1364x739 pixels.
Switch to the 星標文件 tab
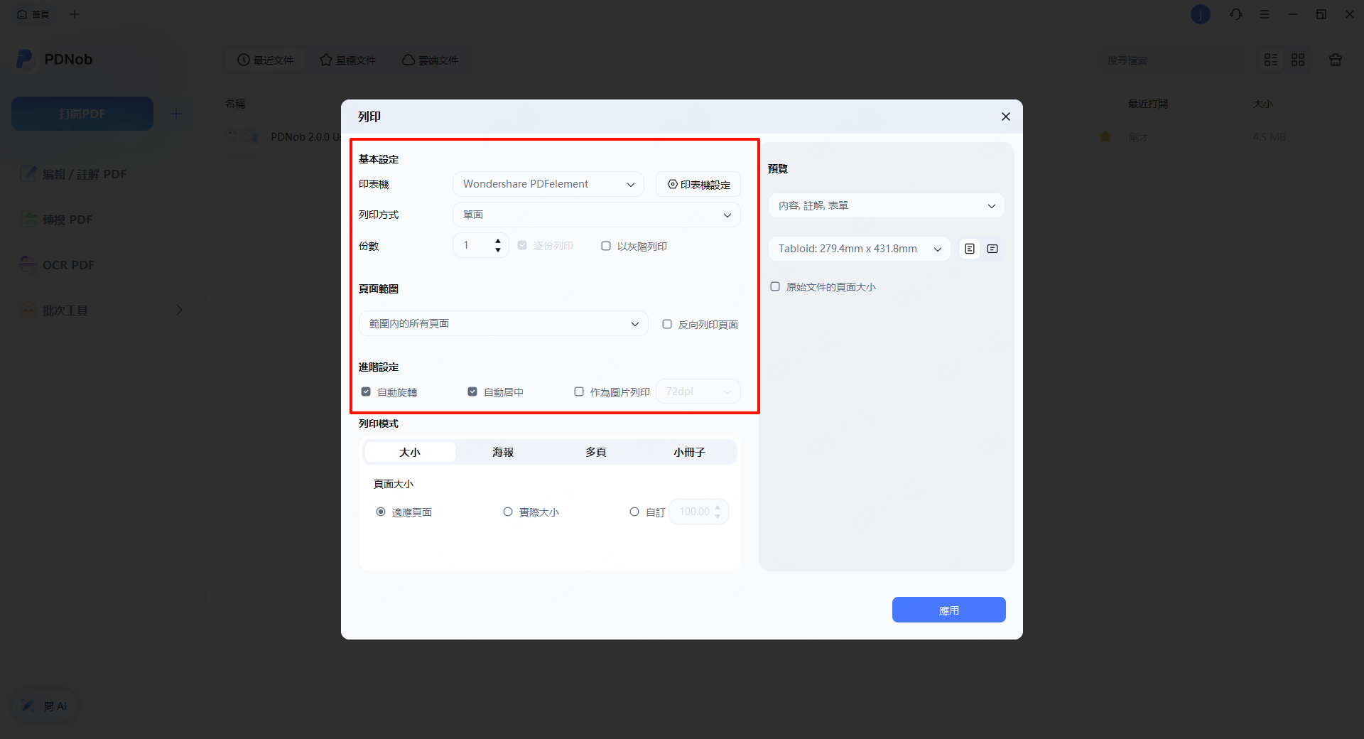[x=347, y=60]
